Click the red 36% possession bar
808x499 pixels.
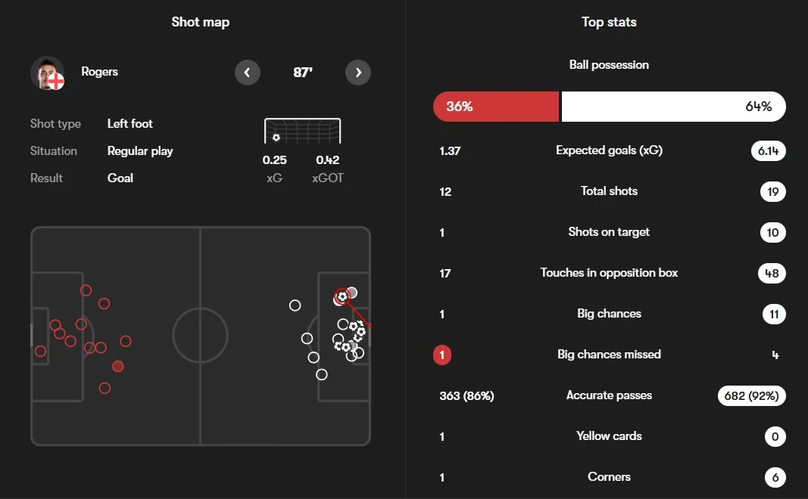(x=496, y=107)
